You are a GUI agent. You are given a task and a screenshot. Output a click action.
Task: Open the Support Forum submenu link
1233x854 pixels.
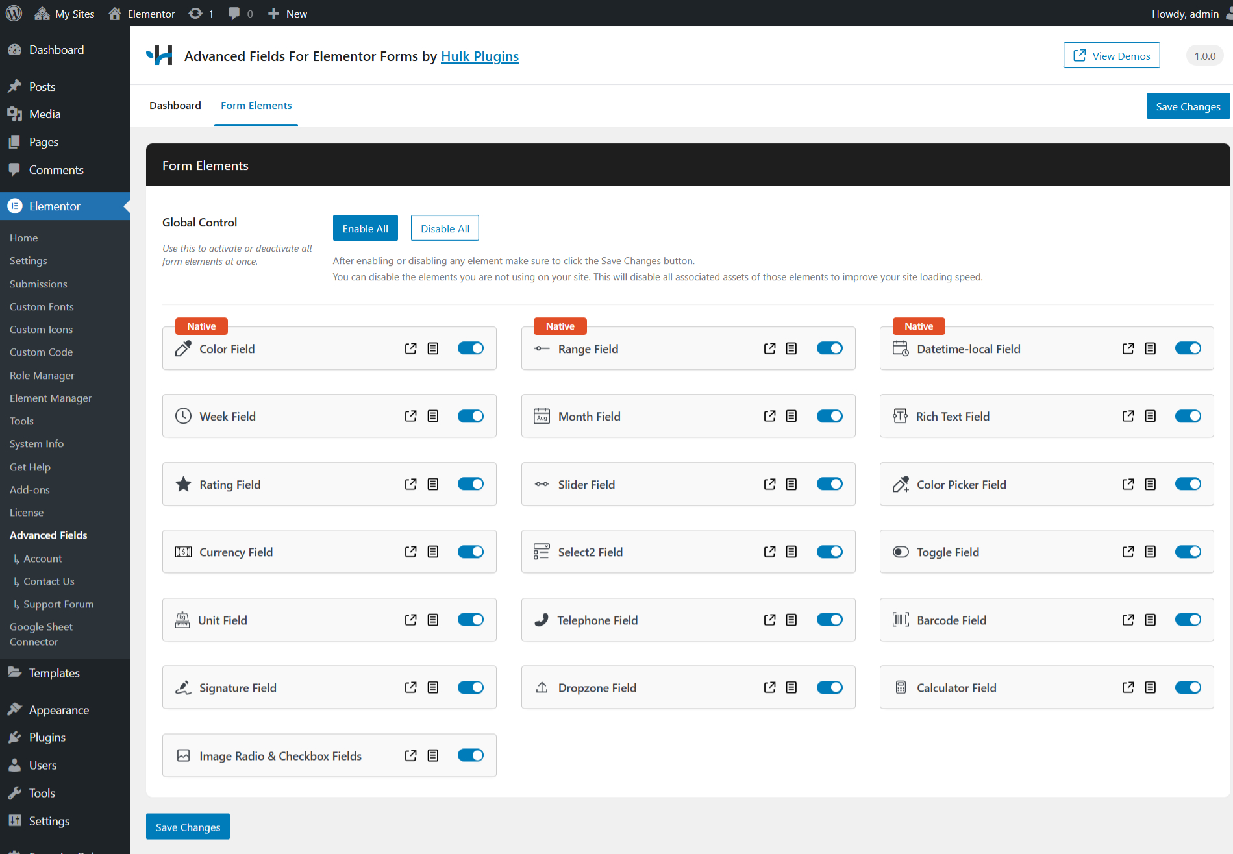(x=58, y=604)
